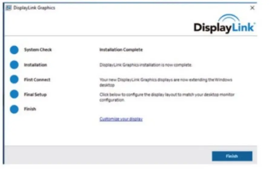Click the blue circle beside System Check

coord(14,50)
